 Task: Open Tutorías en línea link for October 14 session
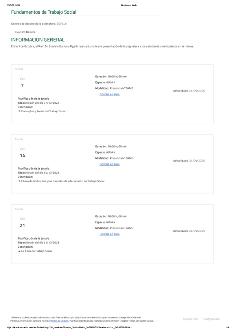(109, 164)
